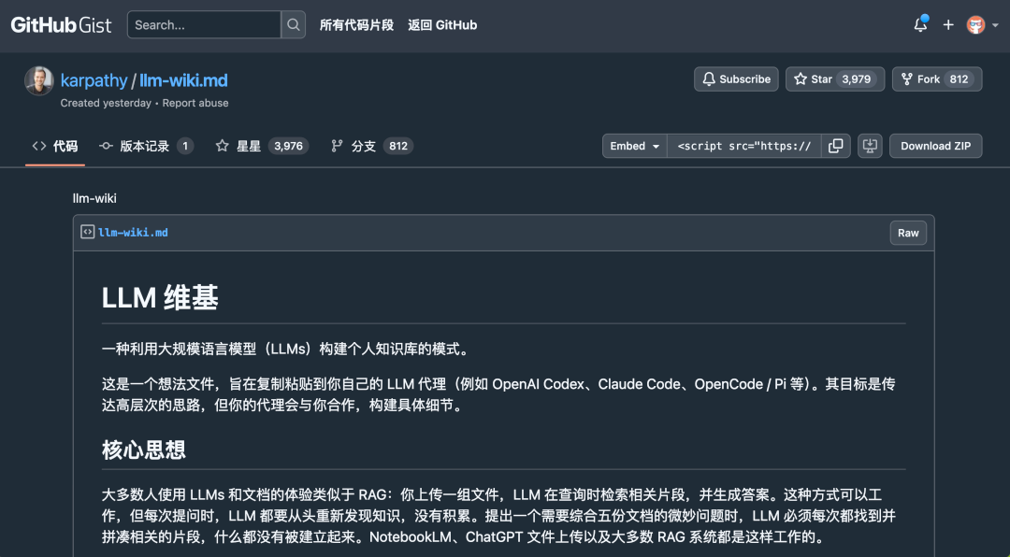The width and height of the screenshot is (1010, 557).
Task: Open notifications bell icon
Action: click(920, 25)
